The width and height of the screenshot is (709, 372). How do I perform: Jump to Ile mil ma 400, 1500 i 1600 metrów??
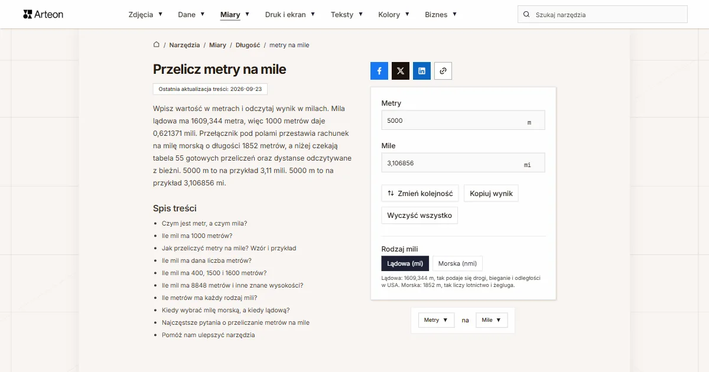(214, 273)
